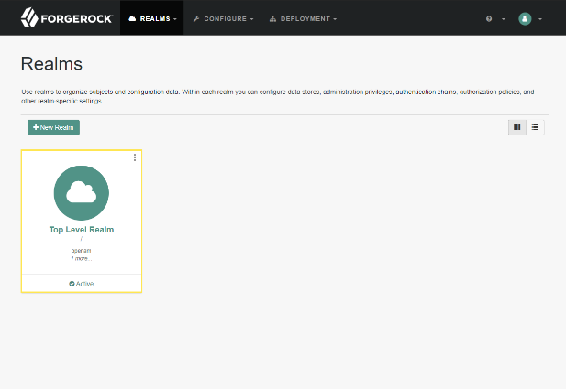Click the large cloud icon on the realm card

[81, 192]
